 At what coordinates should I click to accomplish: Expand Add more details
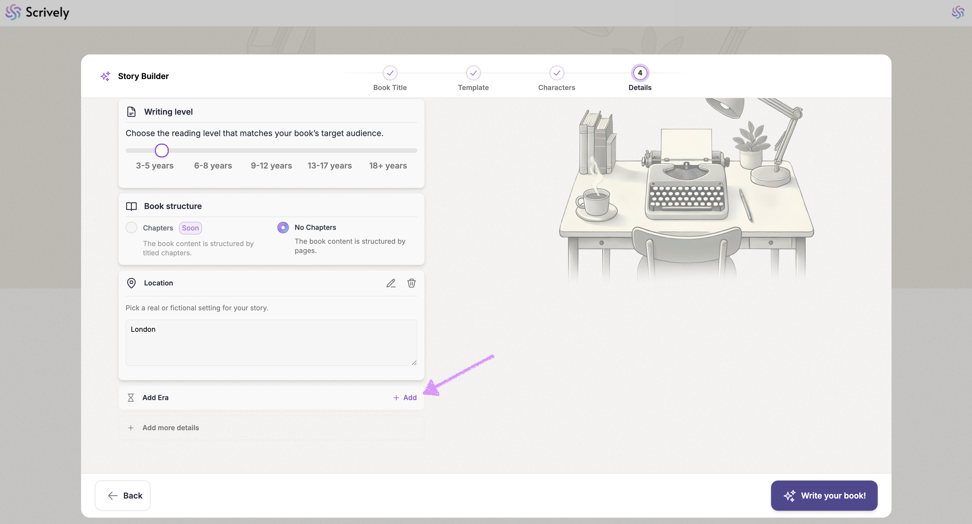(x=170, y=428)
